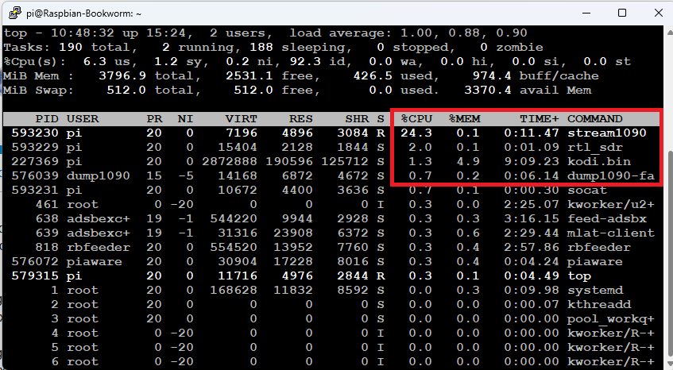This screenshot has width=673, height=370.
Task: Select the kodi.bin command text
Action: coord(599,162)
